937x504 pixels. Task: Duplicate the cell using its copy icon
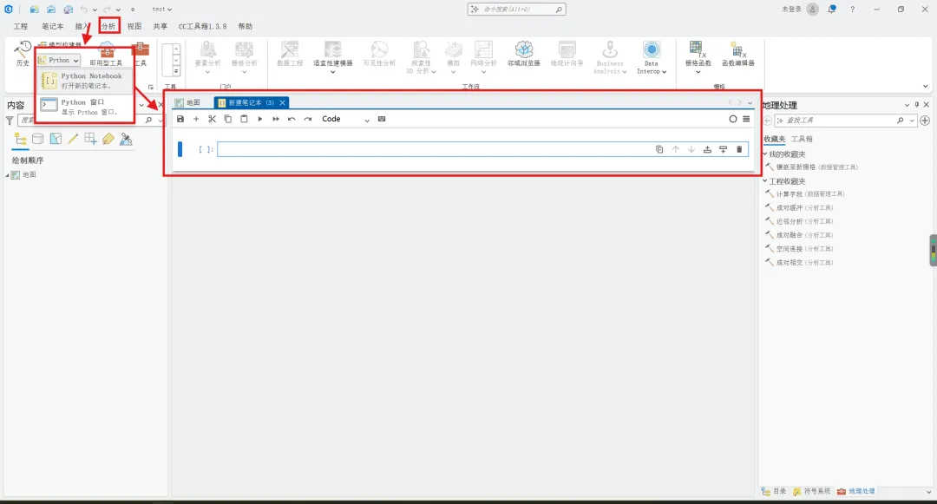point(659,149)
